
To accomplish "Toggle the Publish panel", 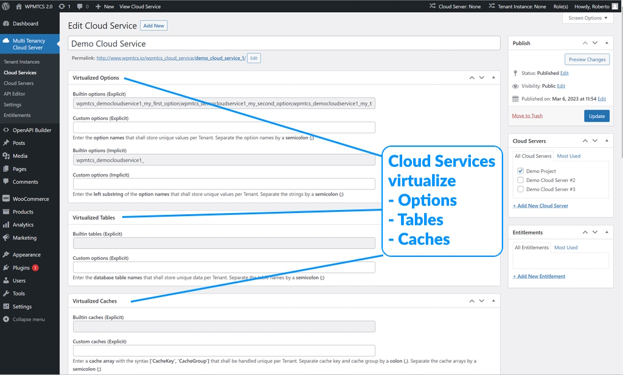I will pos(607,43).
